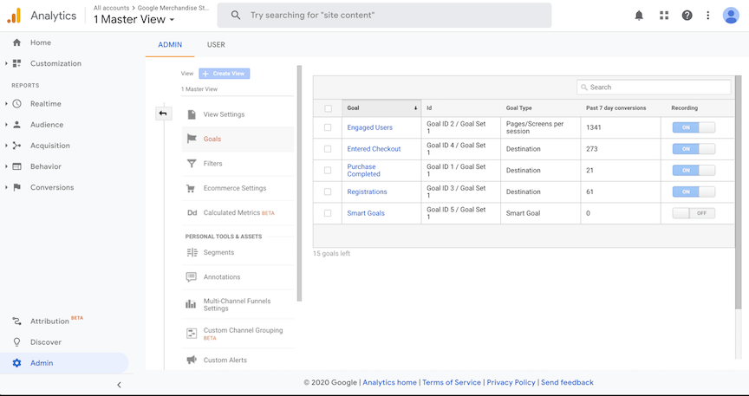Click the Goals flag icon

(x=192, y=139)
